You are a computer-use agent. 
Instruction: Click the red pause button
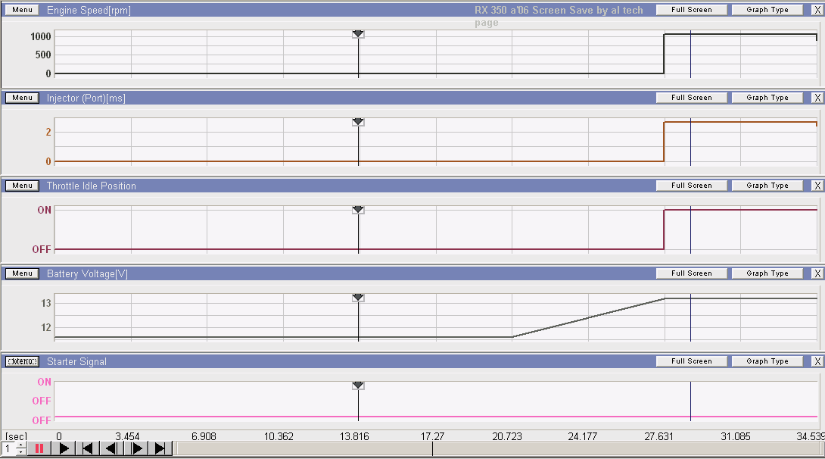(39, 448)
